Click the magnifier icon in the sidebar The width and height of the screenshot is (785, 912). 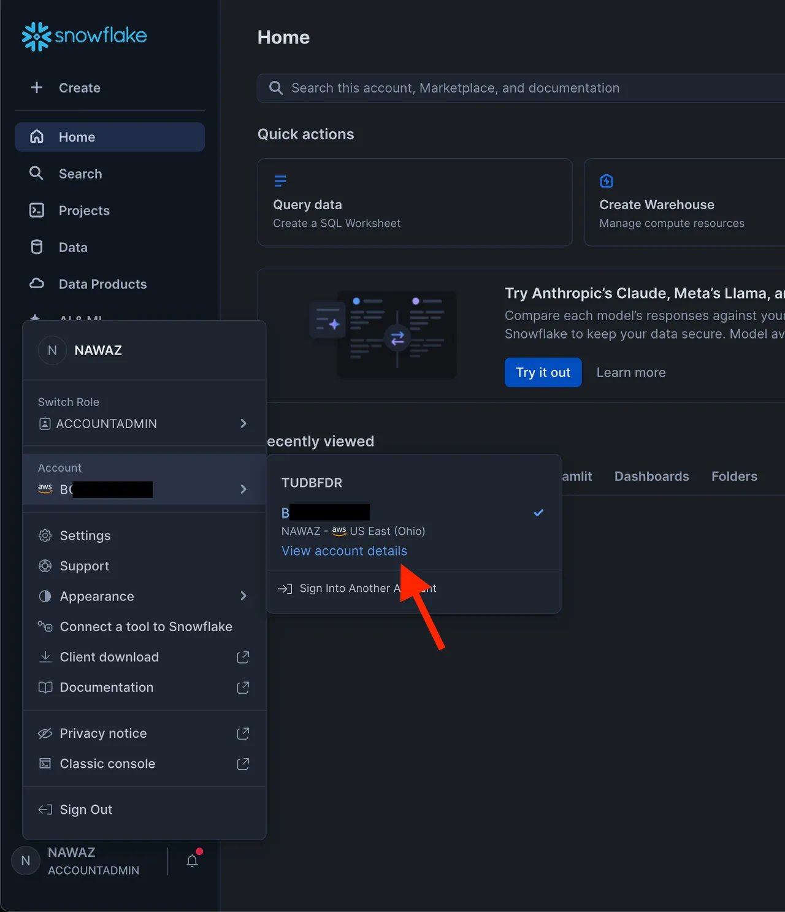click(x=36, y=173)
